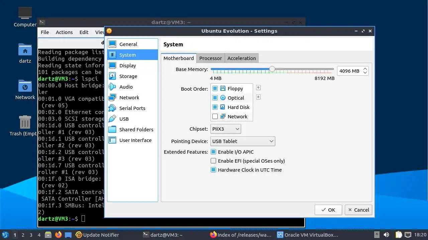This screenshot has height=240, width=428.
Task: Open Chipset PIIX3 dropdown
Action: (x=226, y=129)
